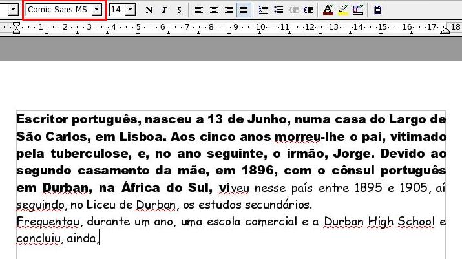Click the misspelled word "Frequentou"
Viewport: 462px width, 259px height.
coord(48,222)
